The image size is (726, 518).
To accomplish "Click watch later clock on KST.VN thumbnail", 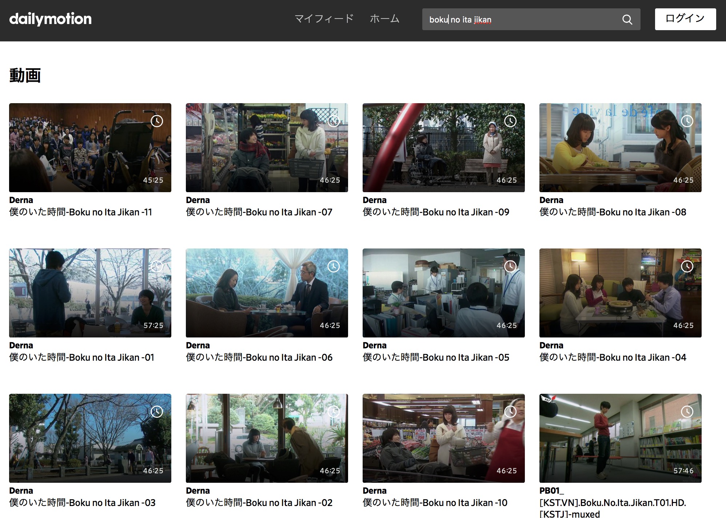I will pos(687,412).
